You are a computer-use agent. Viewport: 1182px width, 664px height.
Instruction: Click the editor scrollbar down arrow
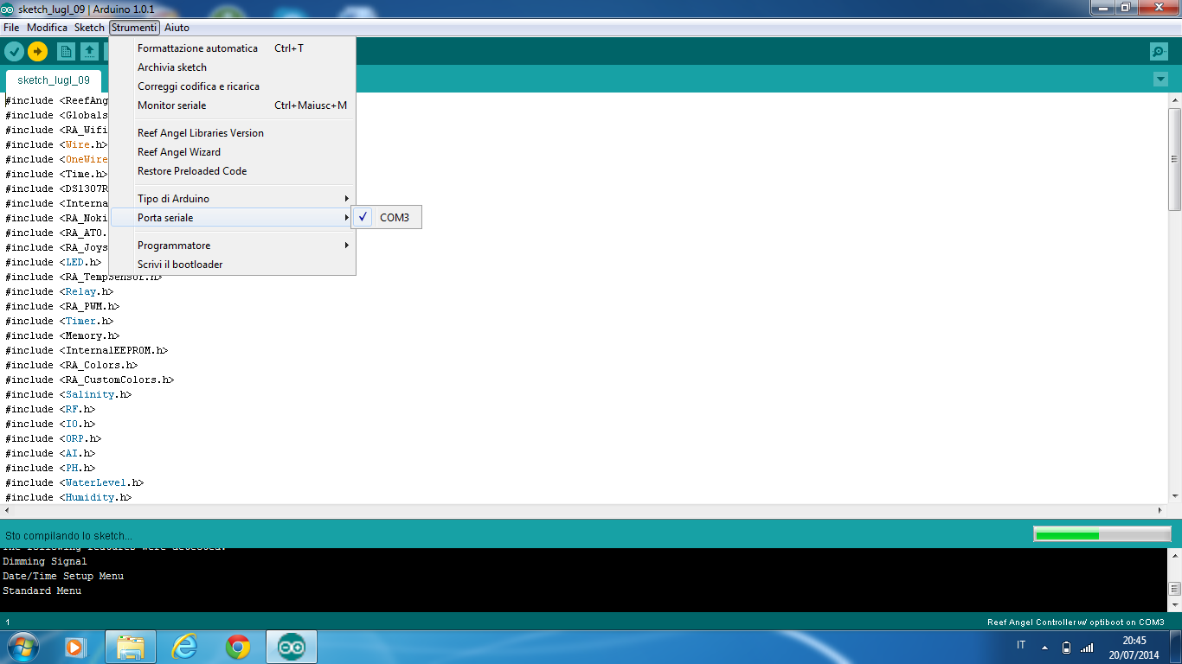[x=1174, y=496]
